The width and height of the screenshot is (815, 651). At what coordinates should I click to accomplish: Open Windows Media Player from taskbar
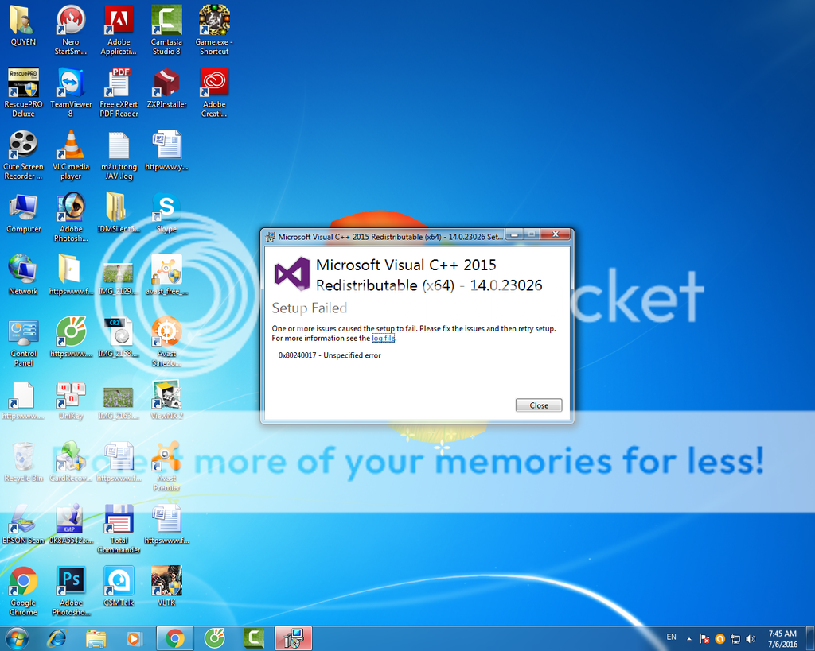pyautogui.click(x=134, y=638)
